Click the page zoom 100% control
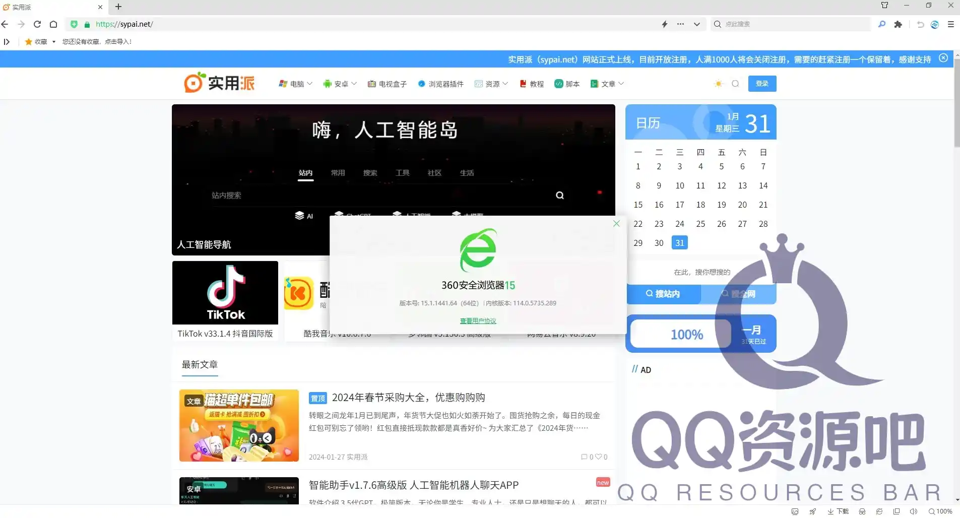960x518 pixels. coord(940,511)
